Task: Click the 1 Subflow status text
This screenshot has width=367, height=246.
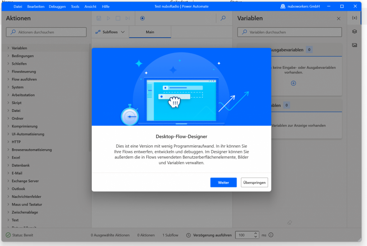Action: coord(170,235)
